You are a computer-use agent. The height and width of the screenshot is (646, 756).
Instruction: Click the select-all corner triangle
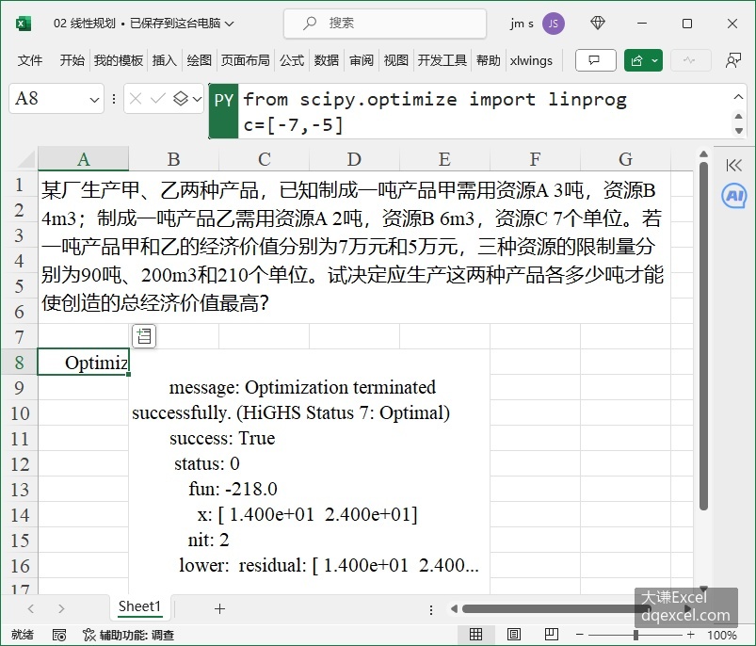(25, 159)
